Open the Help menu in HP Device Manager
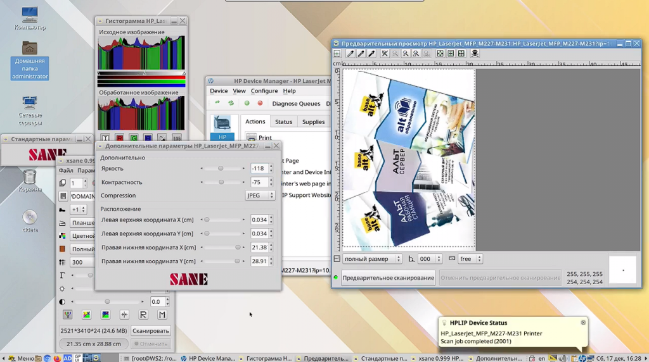This screenshot has width=649, height=362. (x=289, y=91)
